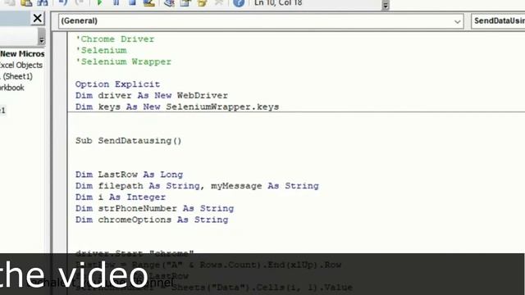Click the Project pane scrollbar arrow

coord(42,40)
